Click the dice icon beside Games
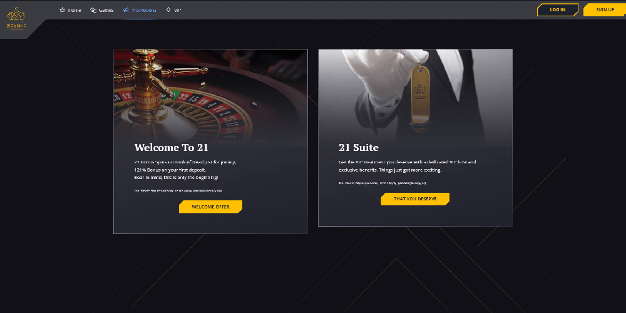Image resolution: width=626 pixels, height=313 pixels. click(x=93, y=9)
